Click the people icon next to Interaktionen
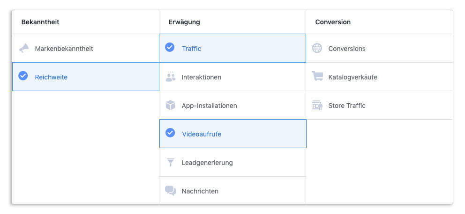 pos(170,77)
